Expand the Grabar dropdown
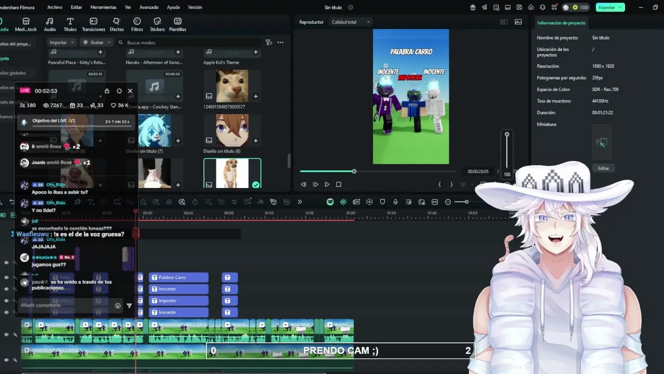 pyautogui.click(x=97, y=43)
